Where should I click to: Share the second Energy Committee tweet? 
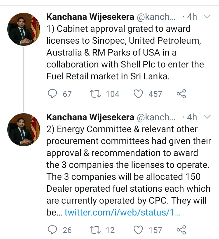(x=181, y=230)
